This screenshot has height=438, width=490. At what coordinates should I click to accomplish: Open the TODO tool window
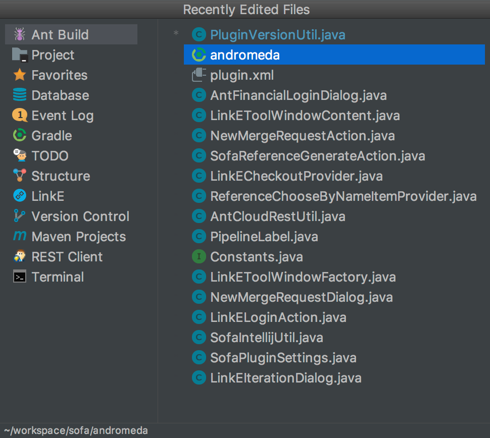[71, 155]
